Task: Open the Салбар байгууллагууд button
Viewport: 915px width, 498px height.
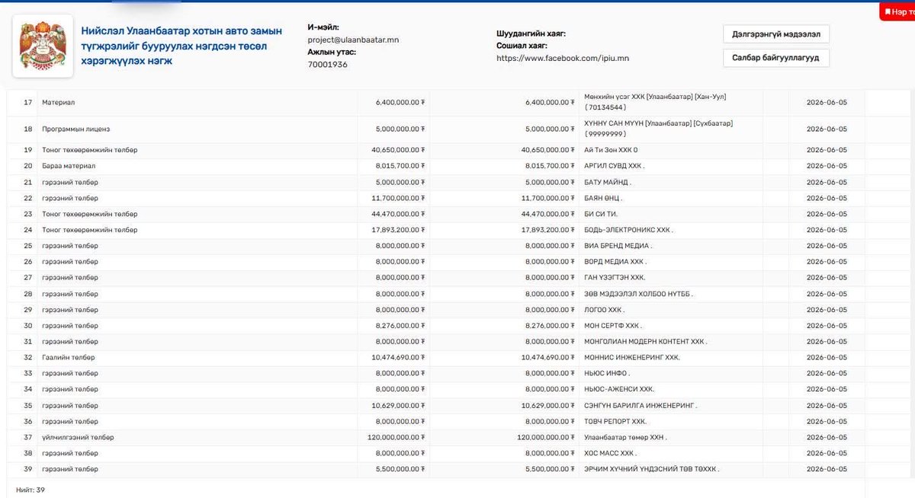Action: [x=775, y=58]
